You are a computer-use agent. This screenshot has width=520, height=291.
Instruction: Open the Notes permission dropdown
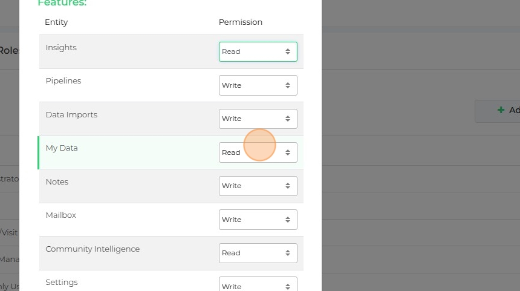258,186
